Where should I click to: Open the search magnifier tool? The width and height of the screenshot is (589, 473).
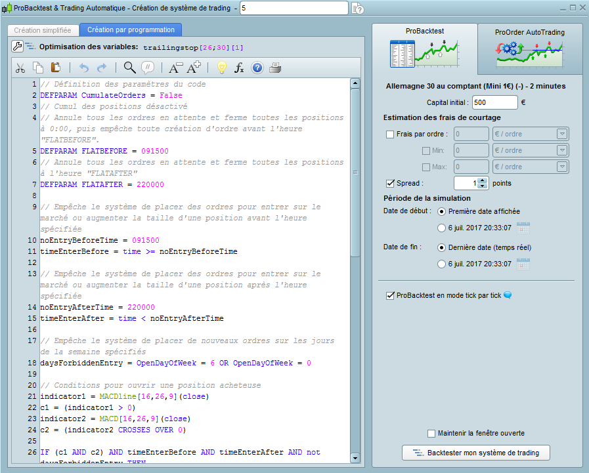[129, 68]
